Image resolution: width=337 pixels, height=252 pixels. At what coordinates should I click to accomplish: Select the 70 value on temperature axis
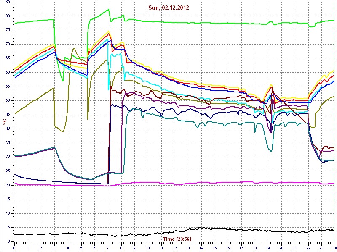point(8,44)
